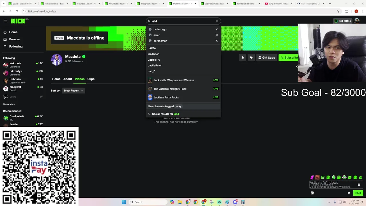
Task: Click the green Chat send button
Action: point(358,193)
